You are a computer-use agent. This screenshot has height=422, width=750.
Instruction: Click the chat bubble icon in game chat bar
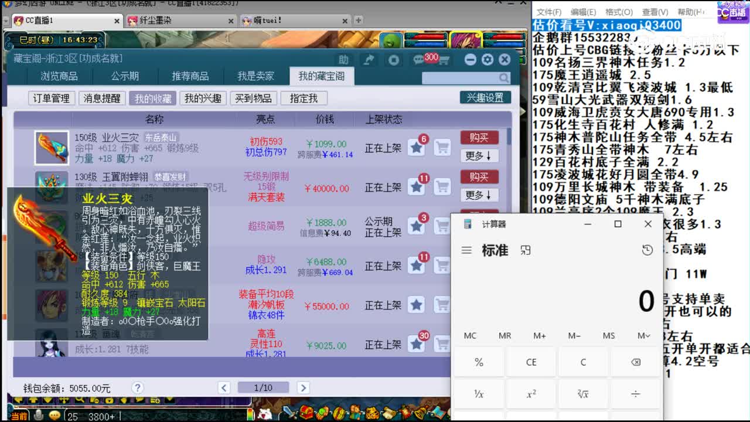(54, 415)
